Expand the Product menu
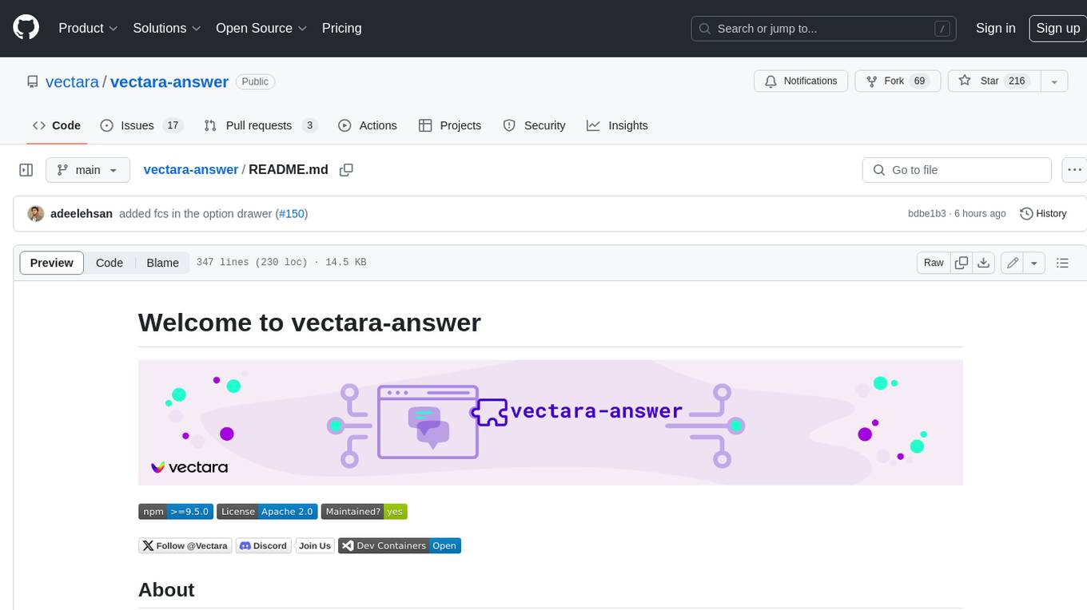This screenshot has width=1087, height=610. [x=88, y=28]
